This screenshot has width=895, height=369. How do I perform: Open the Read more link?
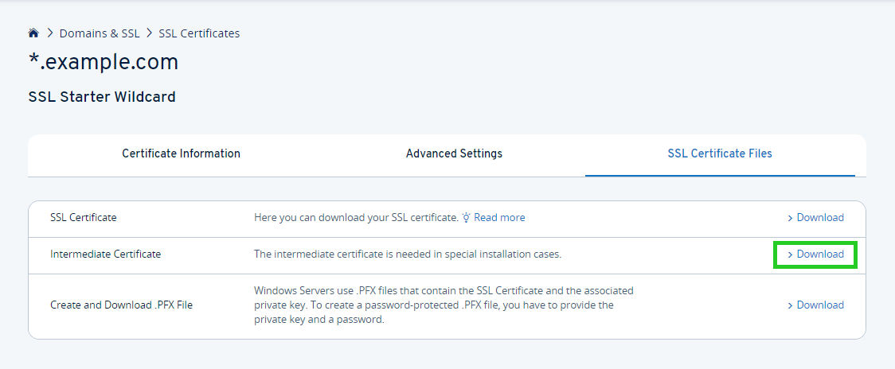point(499,217)
